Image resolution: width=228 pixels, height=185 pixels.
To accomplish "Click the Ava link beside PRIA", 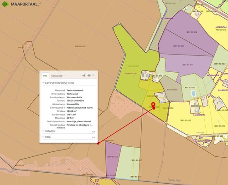I will (93, 137).
